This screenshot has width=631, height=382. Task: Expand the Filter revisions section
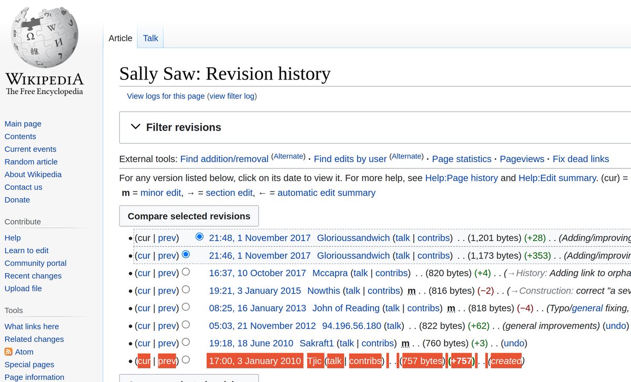[176, 127]
